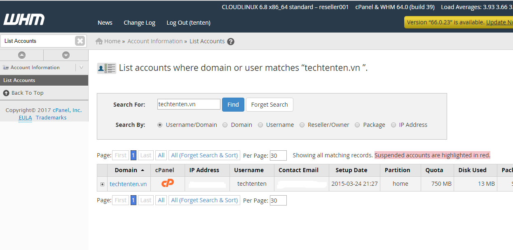Image resolution: width=513 pixels, height=250 pixels.
Task: Click Log Out (tenten)
Action: click(x=188, y=23)
